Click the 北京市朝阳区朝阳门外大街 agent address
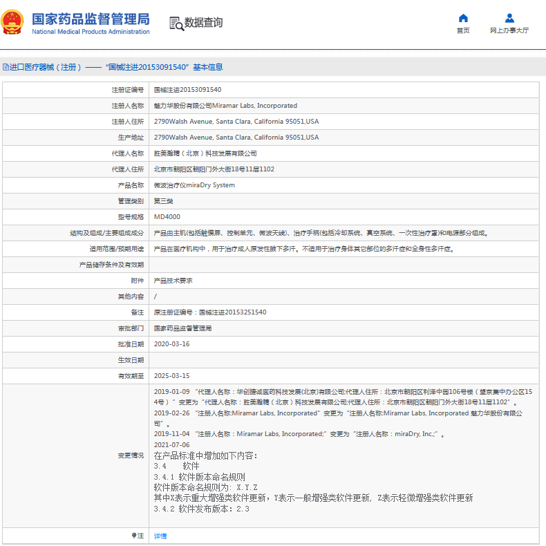Image resolution: width=546 pixels, height=546 pixels. [214, 169]
